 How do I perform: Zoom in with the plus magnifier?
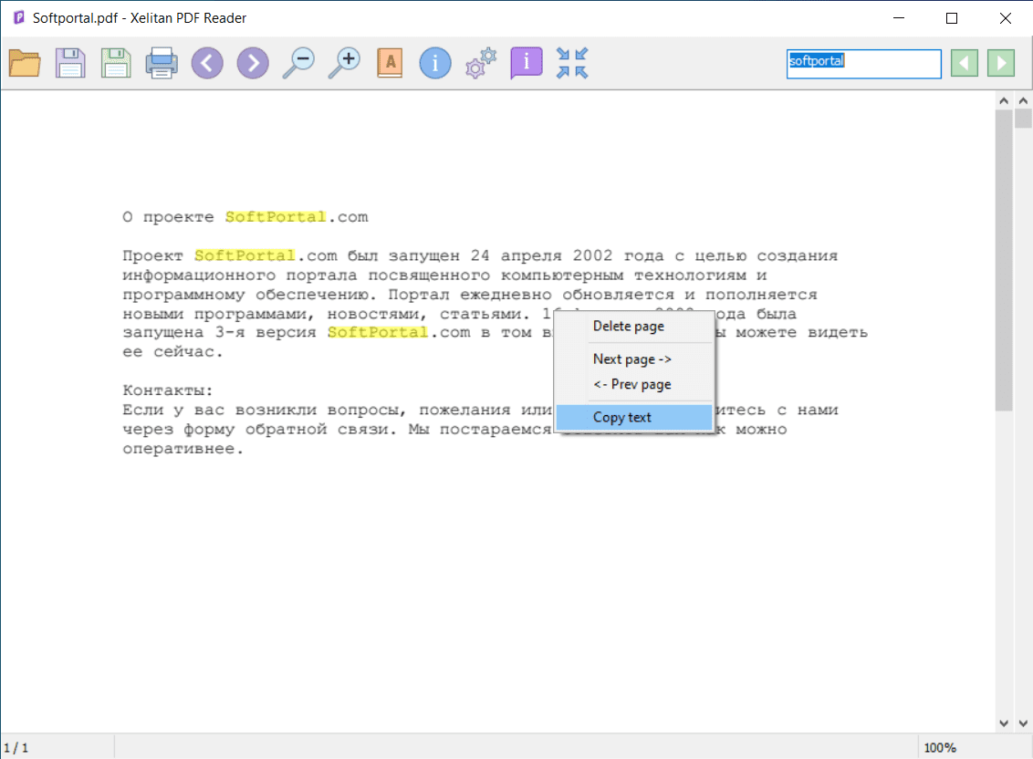(x=344, y=63)
